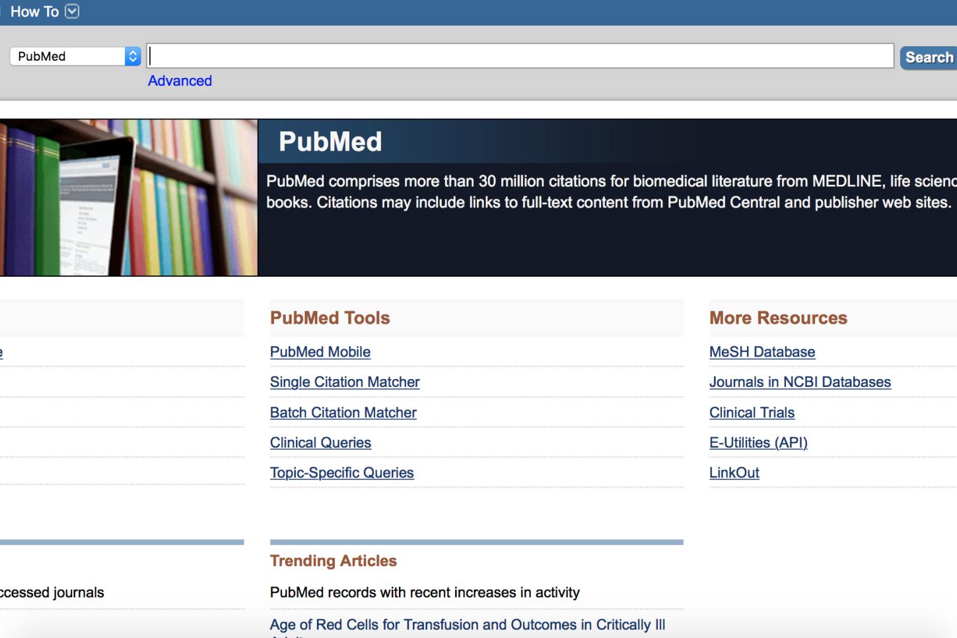Open the LinkOut link
Viewport: 957px width, 638px height.
734,473
